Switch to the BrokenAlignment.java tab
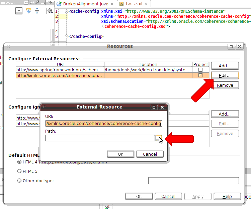 point(86,4)
